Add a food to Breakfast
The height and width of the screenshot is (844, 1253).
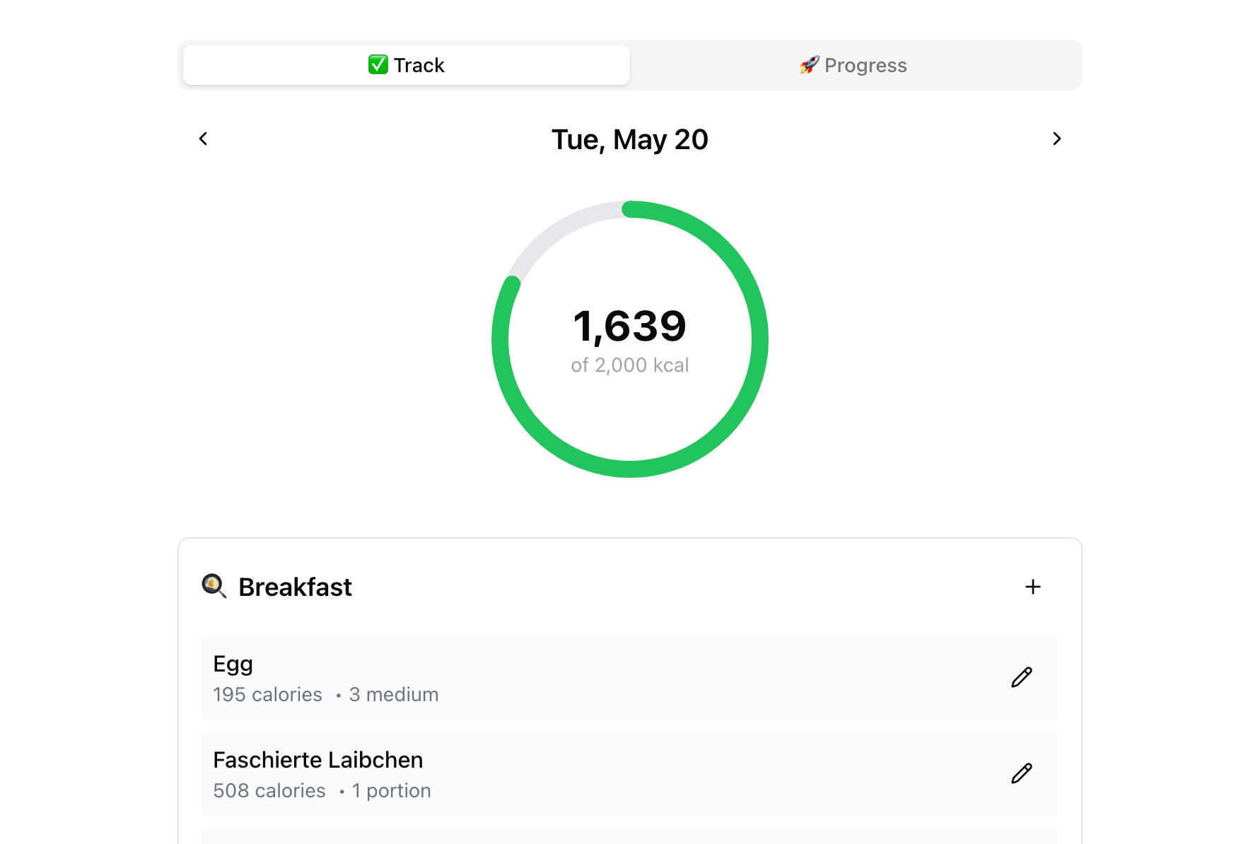[x=1032, y=587]
